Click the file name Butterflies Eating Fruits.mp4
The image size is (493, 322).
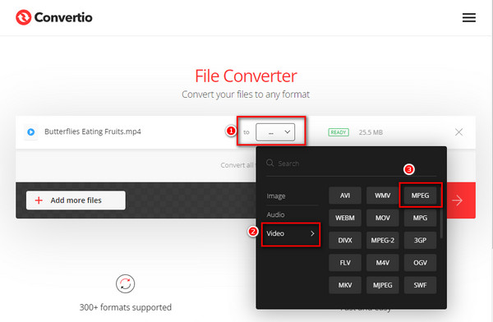click(x=93, y=131)
